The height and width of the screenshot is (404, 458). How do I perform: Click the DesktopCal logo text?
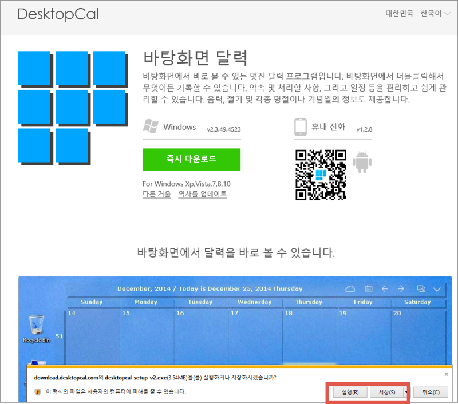click(x=58, y=15)
